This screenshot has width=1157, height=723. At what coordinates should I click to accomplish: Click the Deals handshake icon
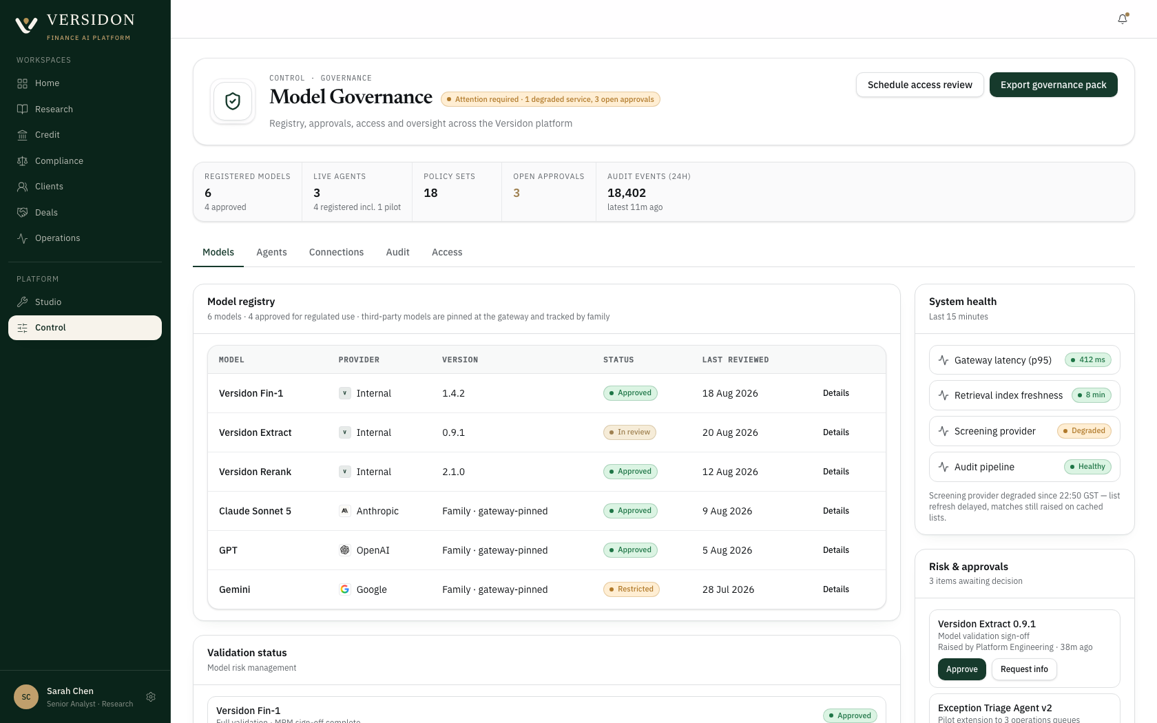(x=22, y=213)
